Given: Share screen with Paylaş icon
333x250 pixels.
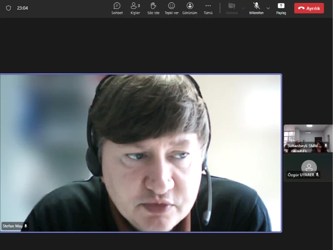Looking at the screenshot, I should coord(281,8).
